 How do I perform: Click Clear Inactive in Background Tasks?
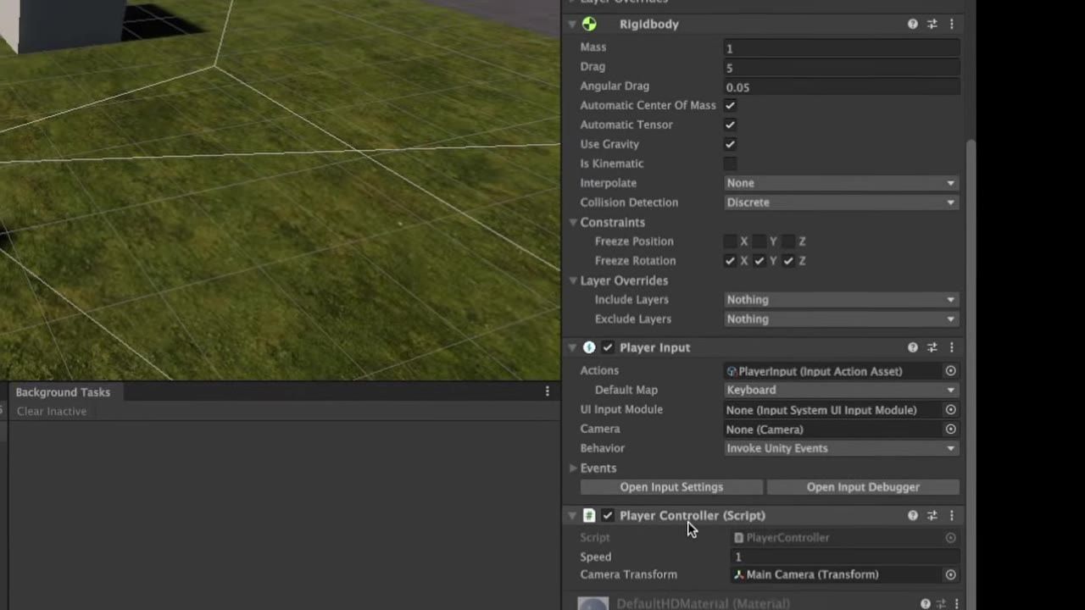(x=52, y=411)
